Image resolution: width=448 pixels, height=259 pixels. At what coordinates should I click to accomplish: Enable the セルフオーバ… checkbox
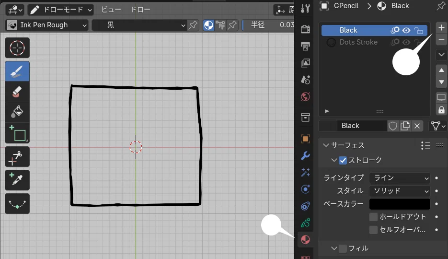(373, 230)
